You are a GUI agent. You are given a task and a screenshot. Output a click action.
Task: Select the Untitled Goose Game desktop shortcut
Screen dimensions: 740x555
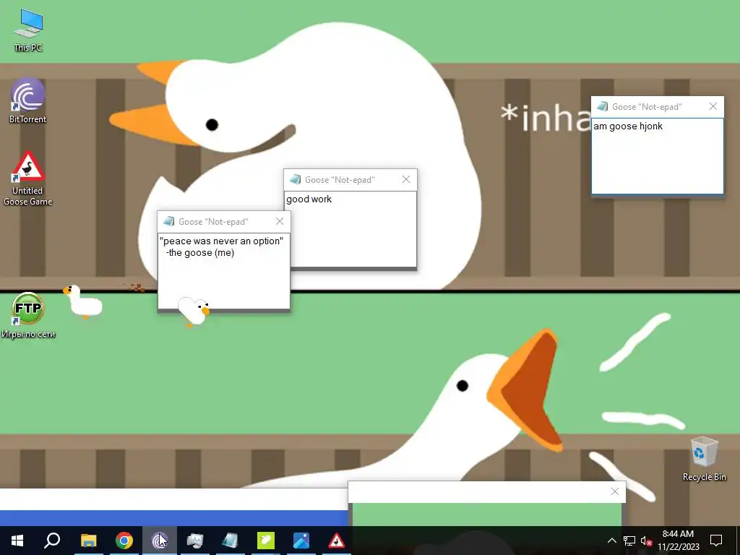[28, 179]
